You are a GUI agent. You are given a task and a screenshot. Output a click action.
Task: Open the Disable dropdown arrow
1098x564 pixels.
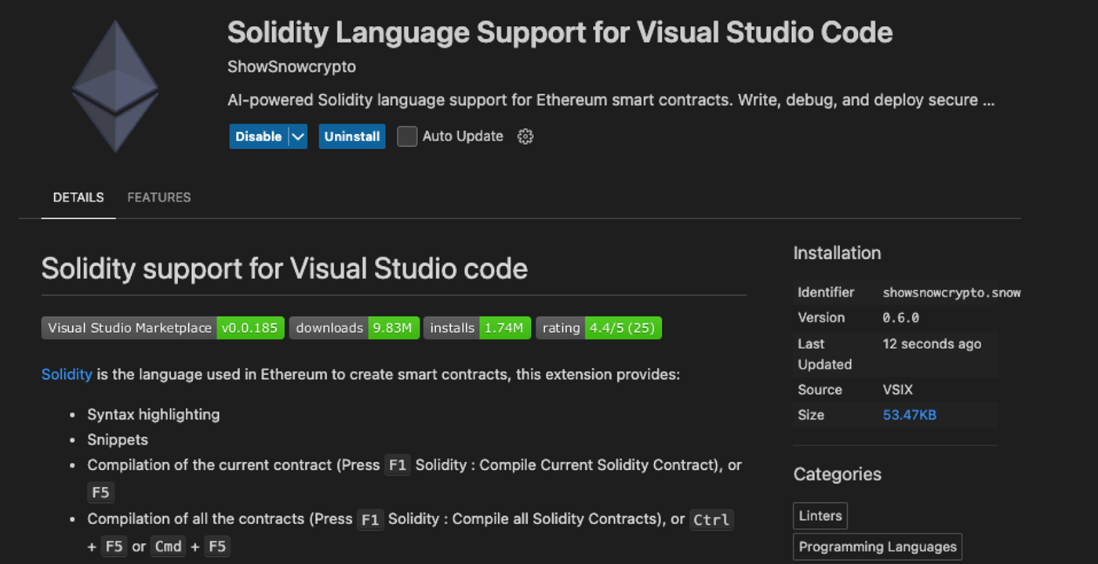pyautogui.click(x=298, y=136)
